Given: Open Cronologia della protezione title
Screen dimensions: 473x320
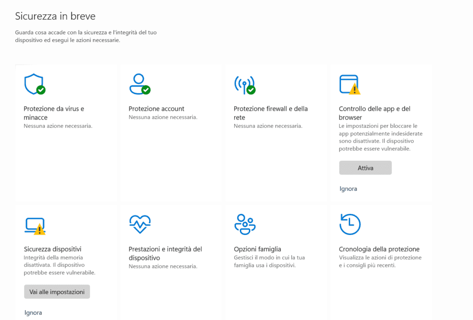Looking at the screenshot, I should point(379,249).
